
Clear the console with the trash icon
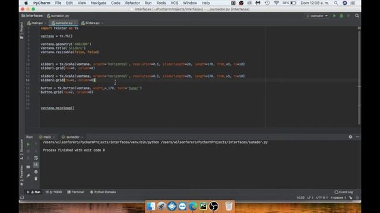(x=36, y=179)
